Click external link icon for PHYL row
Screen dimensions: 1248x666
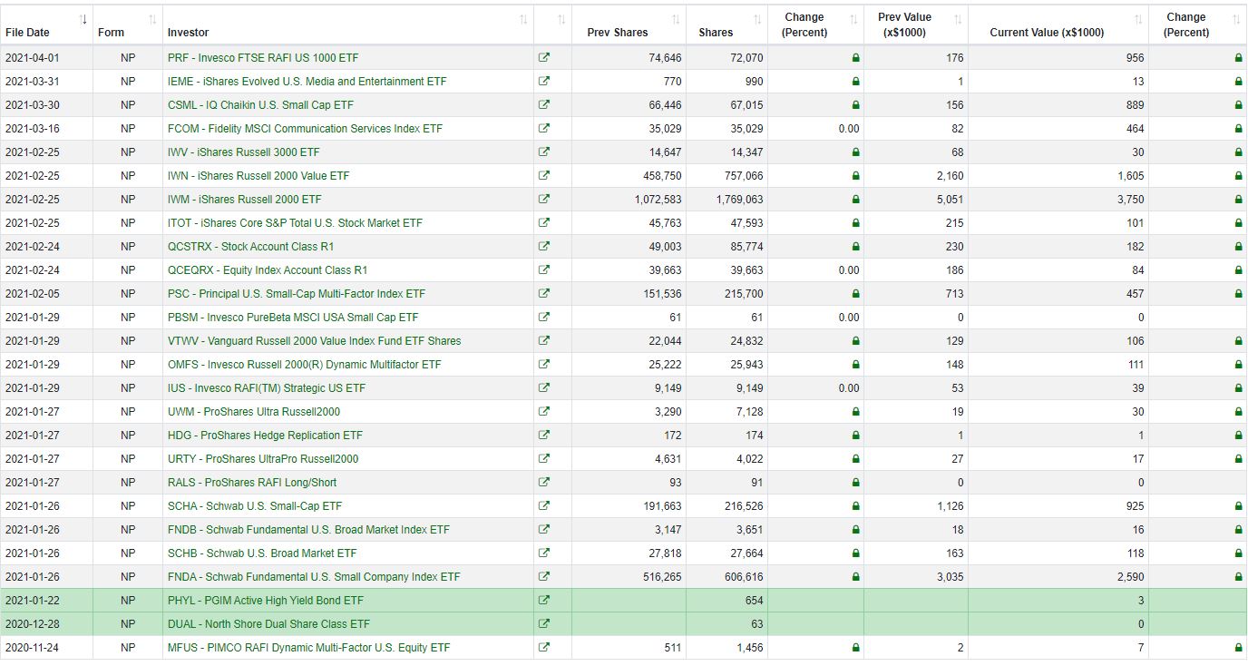[x=544, y=601]
